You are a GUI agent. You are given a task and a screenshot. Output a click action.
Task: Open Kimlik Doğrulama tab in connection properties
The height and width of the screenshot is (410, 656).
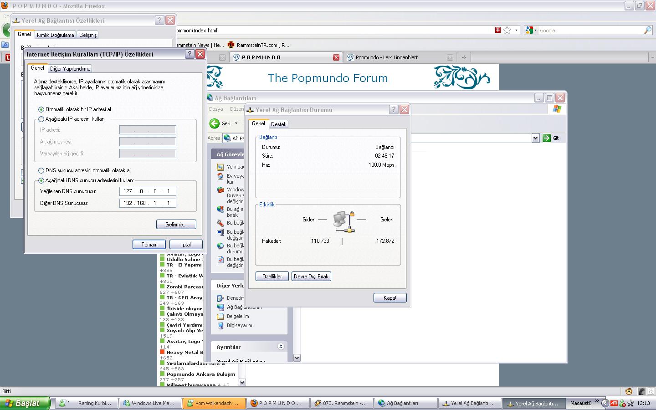(55, 35)
